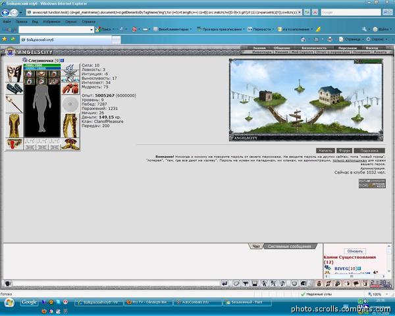Click the Напасть button

[325, 151]
